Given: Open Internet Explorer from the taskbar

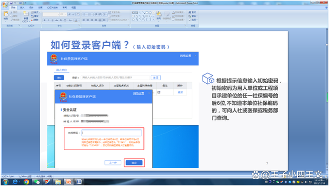Looking at the screenshot, I should 15,182.
